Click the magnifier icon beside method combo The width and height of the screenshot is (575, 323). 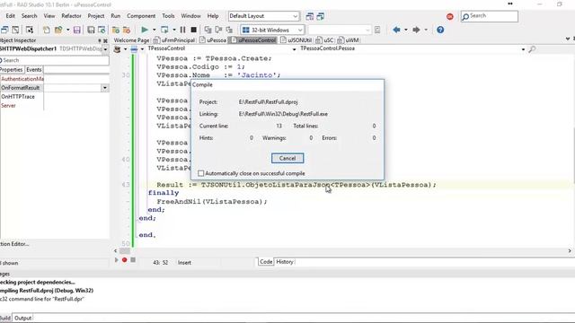532,48
